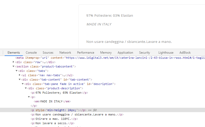Open the Console tab
Screen dimensions: 205x127
pos(31,53)
